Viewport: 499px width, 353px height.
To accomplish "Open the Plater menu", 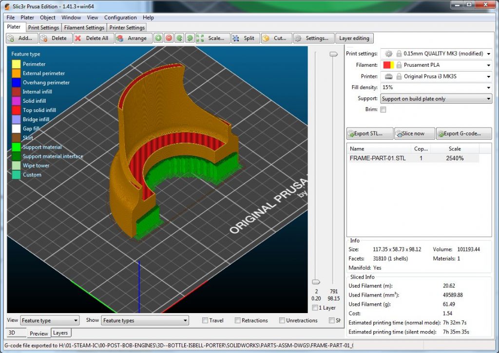I will click(27, 18).
